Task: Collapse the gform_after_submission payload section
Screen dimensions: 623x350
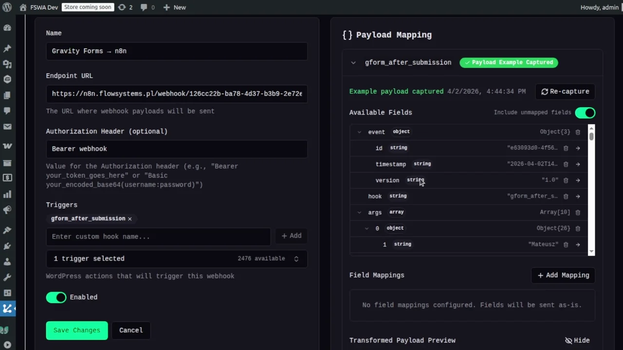Action: point(353,63)
